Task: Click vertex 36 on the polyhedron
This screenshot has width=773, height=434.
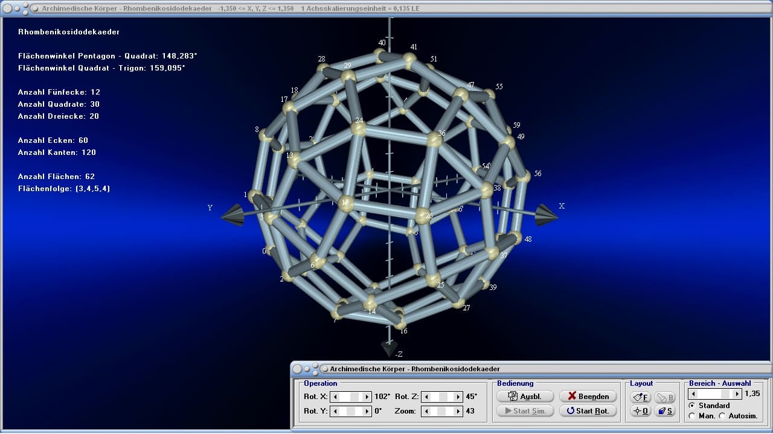Action: 435,140
